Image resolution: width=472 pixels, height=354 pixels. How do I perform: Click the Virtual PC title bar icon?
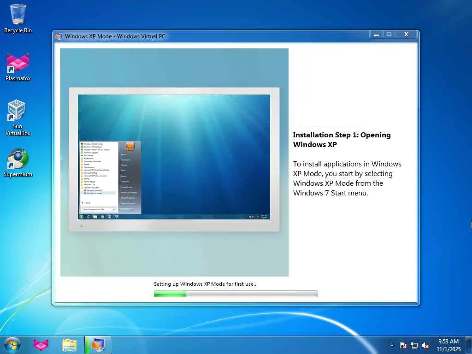tap(59, 36)
